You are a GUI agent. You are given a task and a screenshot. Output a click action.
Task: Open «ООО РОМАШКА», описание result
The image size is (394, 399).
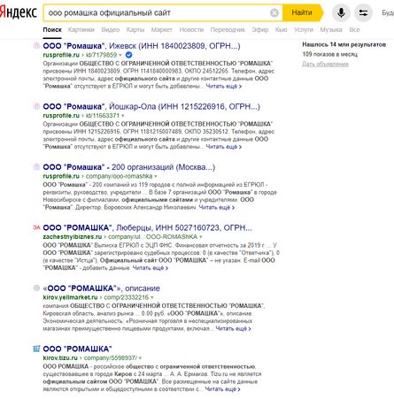(101, 288)
